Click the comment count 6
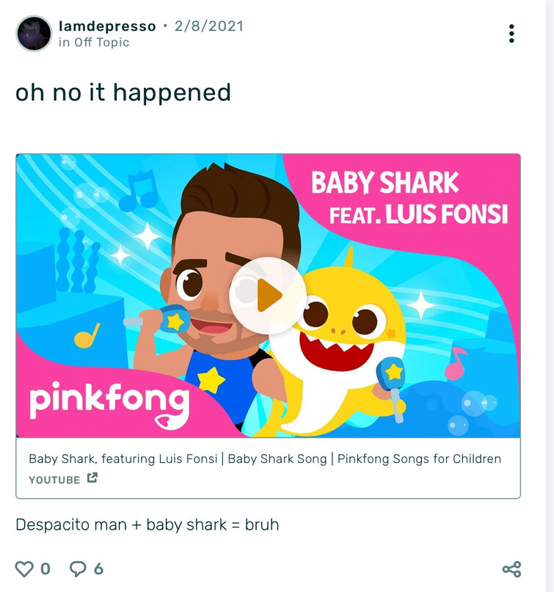This screenshot has height=592, width=554. pos(98,569)
